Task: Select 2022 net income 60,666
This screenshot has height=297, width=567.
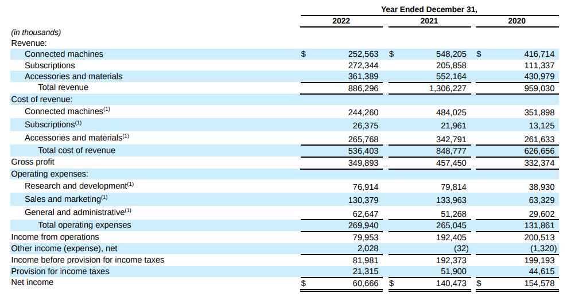Action: click(365, 283)
